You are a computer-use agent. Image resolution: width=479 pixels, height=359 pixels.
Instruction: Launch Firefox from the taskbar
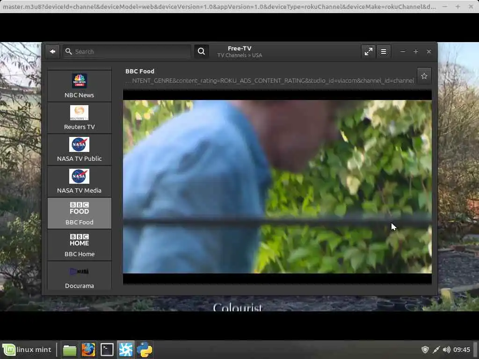pyautogui.click(x=88, y=350)
